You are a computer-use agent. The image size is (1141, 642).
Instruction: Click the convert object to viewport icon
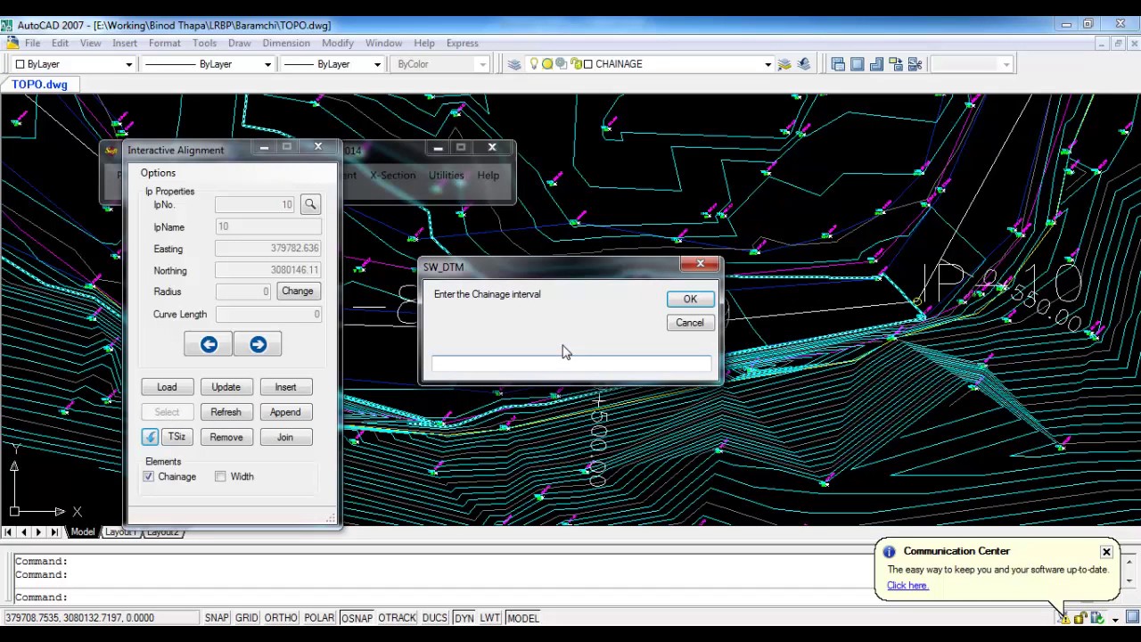click(x=896, y=64)
